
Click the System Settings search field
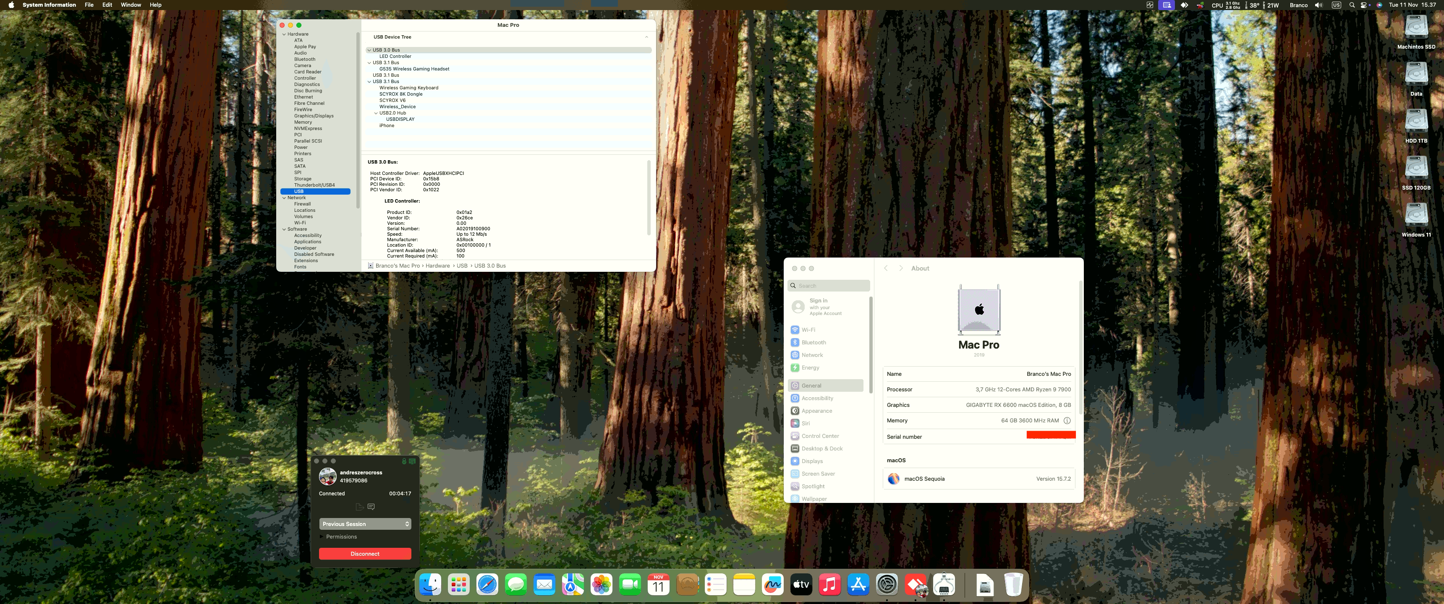829,286
